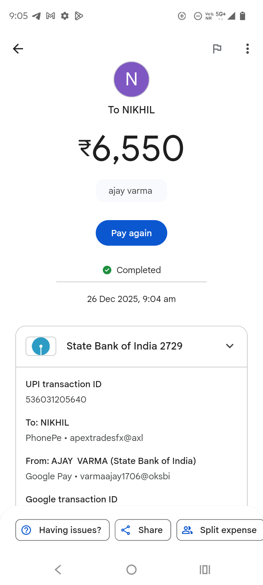The height and width of the screenshot is (585, 263).
Task: Tap the UPI transaction ID number
Action: (56, 399)
